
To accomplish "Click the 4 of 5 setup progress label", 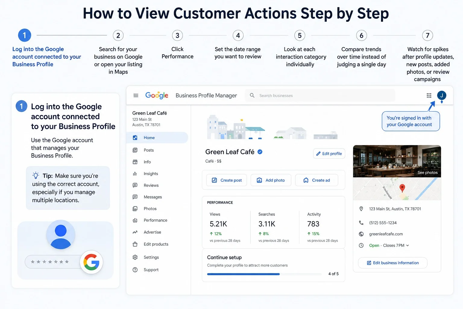I will click(333, 274).
